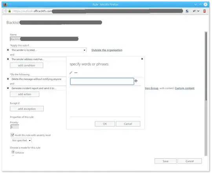This screenshot has width=212, height=174.
Task: Click the add action button
Action: 25,94
